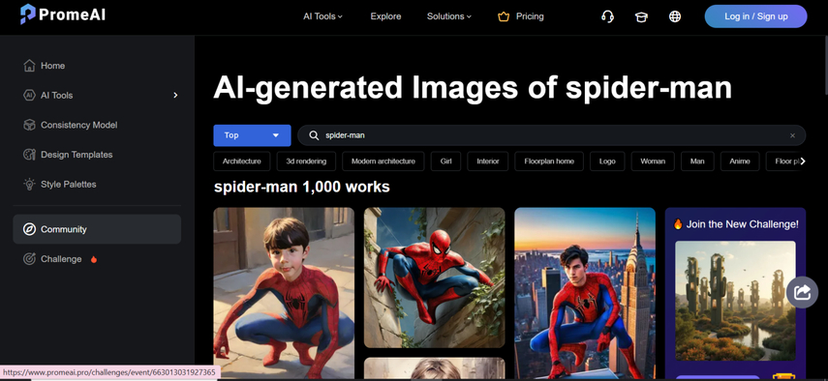Filter by the Architecture tag
Screen dimensions: 828x381
pos(242,161)
